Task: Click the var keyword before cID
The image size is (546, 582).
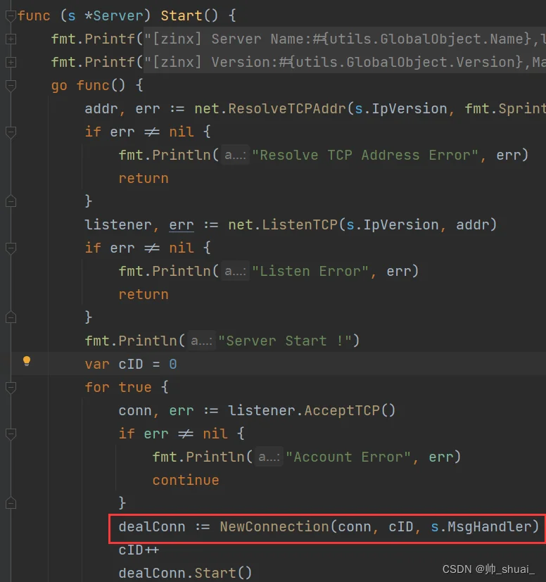Action: click(x=97, y=364)
